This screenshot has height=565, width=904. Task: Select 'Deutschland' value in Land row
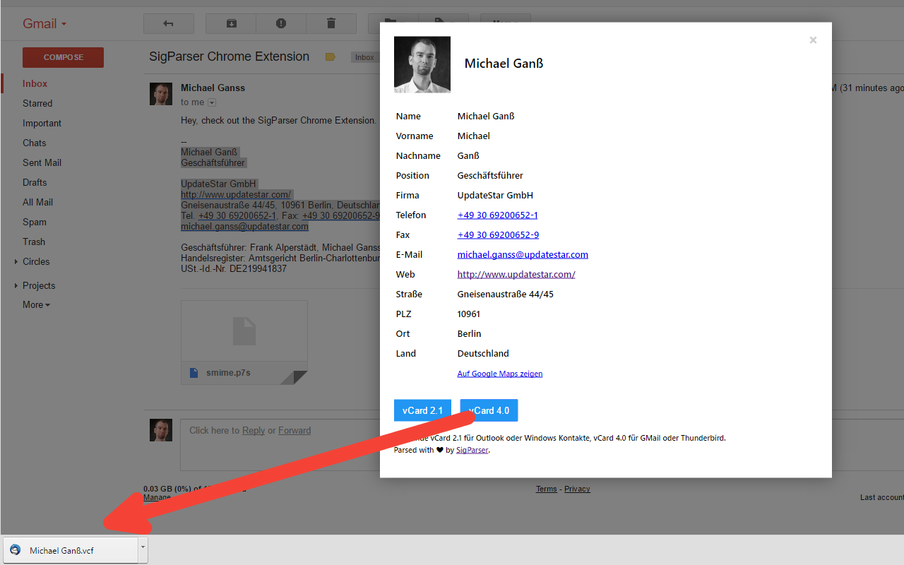coord(483,353)
